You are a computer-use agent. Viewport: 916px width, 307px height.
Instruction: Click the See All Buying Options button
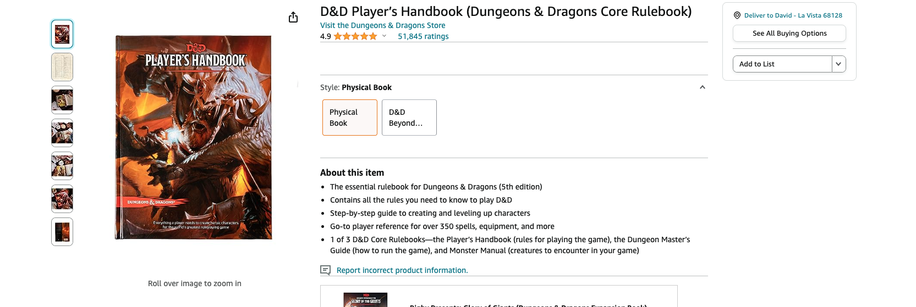tap(789, 34)
